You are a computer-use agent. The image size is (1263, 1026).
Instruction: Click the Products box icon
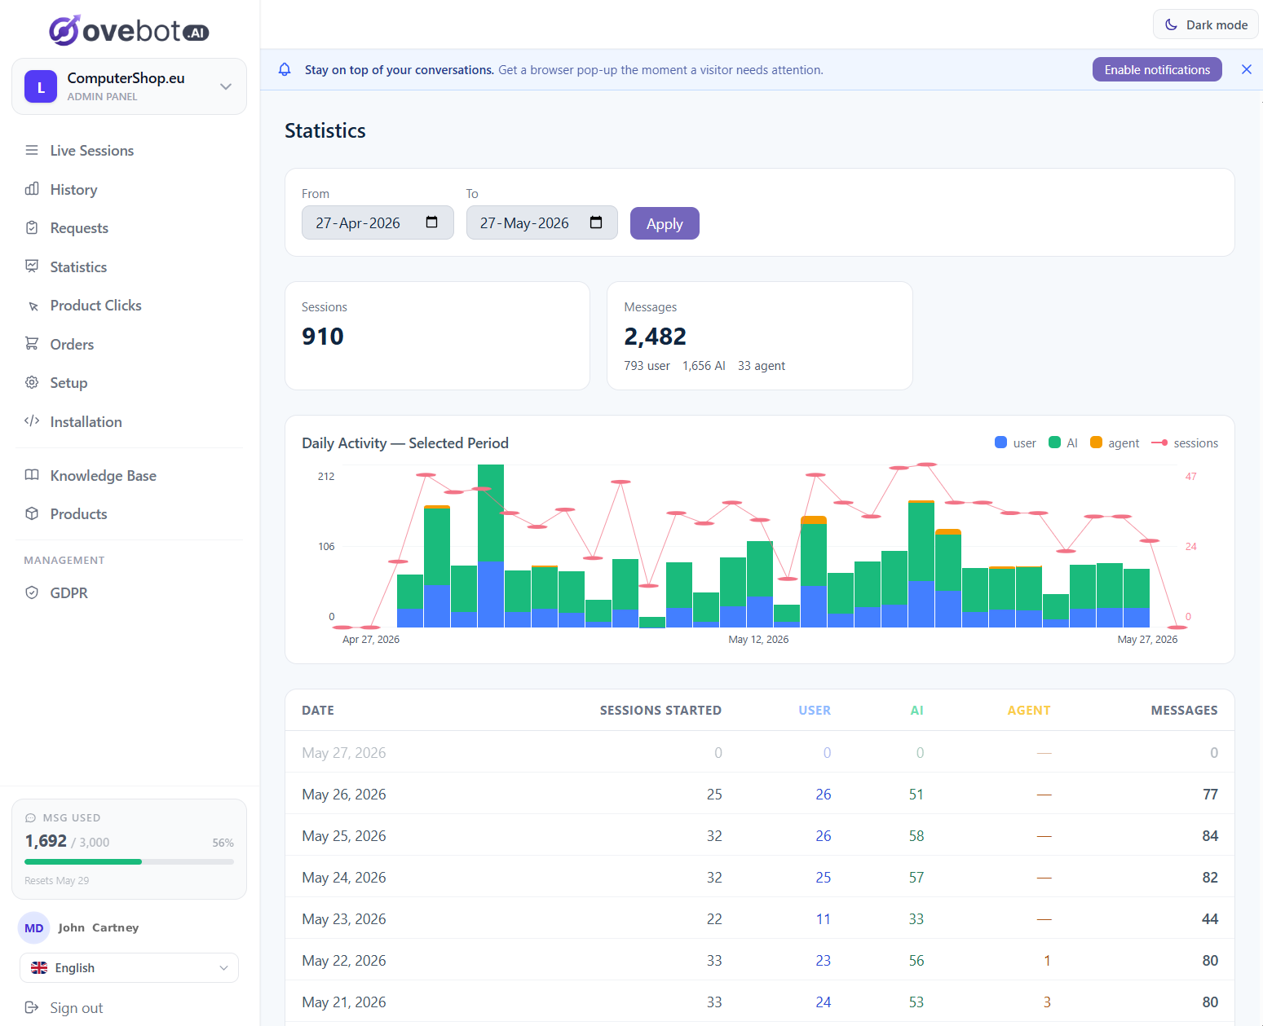coord(32,513)
